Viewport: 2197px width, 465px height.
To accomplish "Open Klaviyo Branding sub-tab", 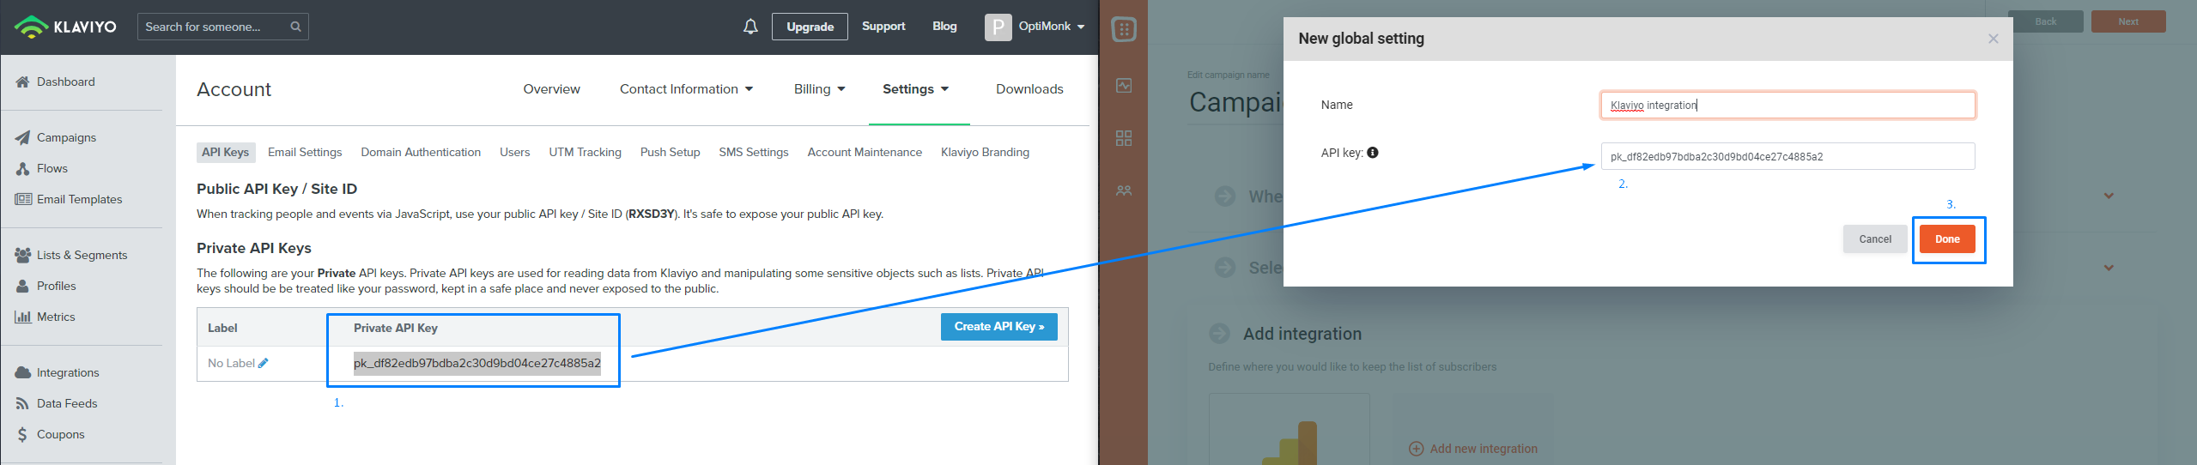I will pos(985,152).
